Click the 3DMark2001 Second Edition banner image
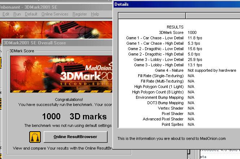Screen dimensions: 240x159 point(61,75)
